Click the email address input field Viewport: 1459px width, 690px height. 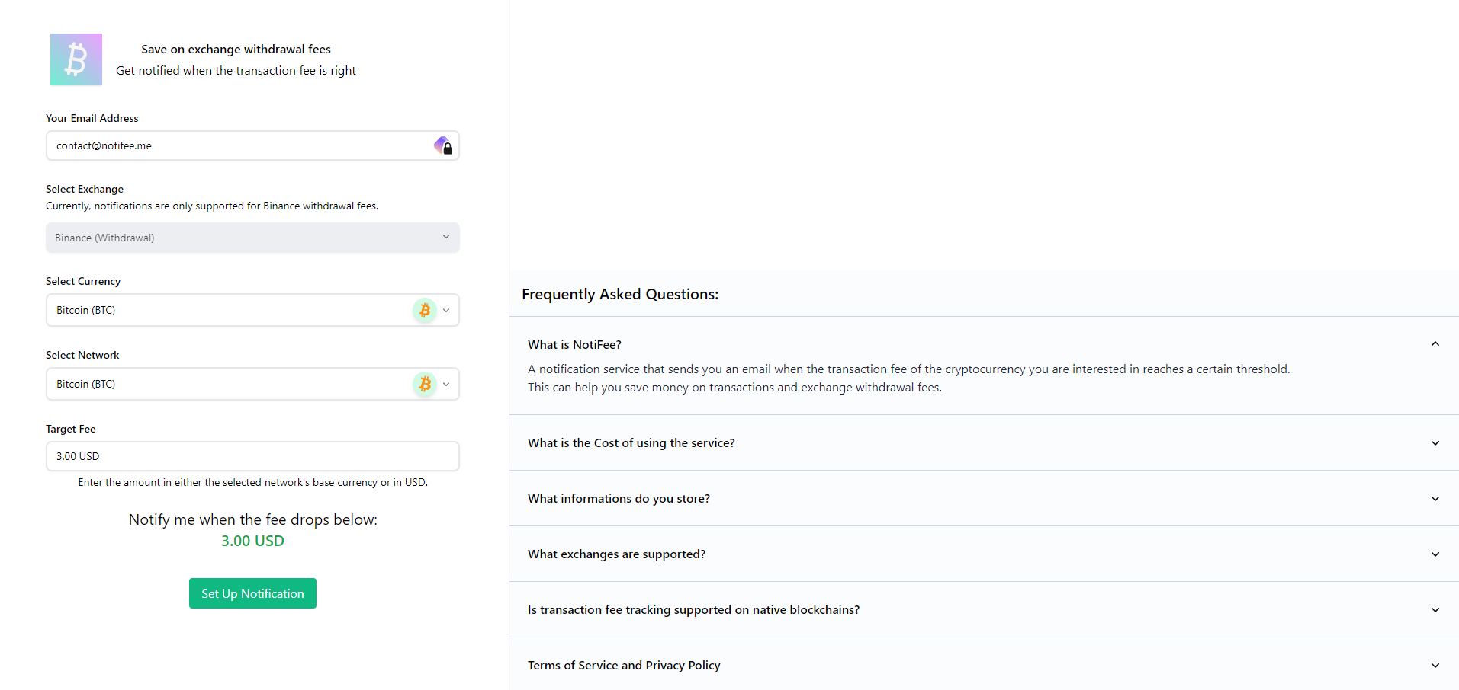236,145
